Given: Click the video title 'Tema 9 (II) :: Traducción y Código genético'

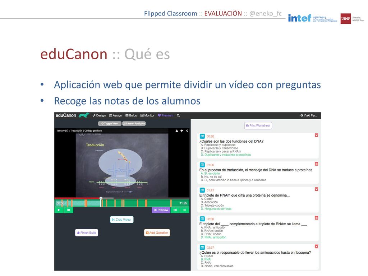Looking at the screenshot, I should (x=79, y=131).
